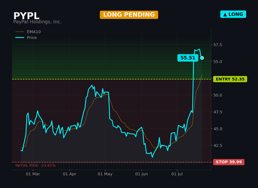
Task: Click the cyan Price legend line swatch
Action: pyautogui.click(x=20, y=38)
